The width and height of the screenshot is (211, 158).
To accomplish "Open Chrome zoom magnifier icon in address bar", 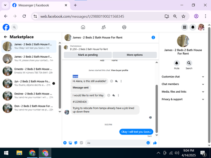I will click(x=175, y=16).
